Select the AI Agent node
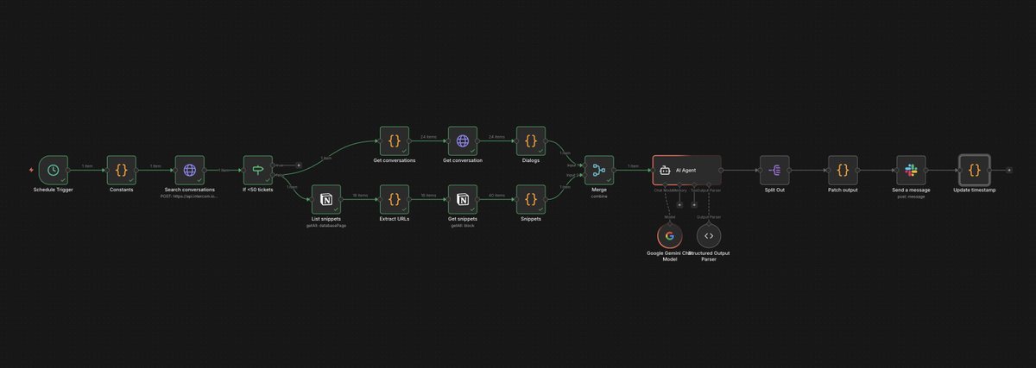The height and width of the screenshot is (368, 1036). pos(686,170)
